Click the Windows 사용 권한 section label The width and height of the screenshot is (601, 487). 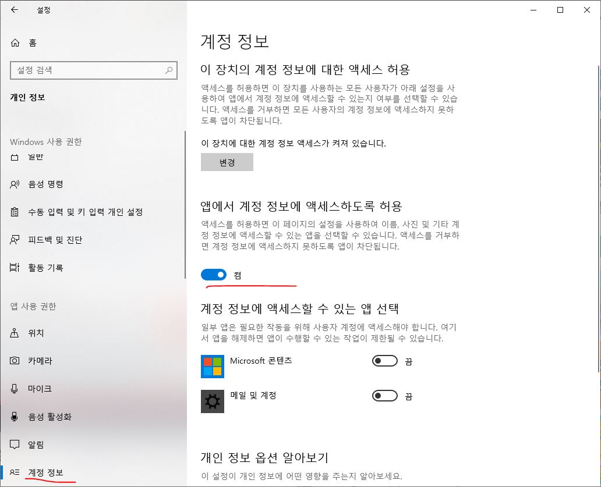(x=46, y=141)
